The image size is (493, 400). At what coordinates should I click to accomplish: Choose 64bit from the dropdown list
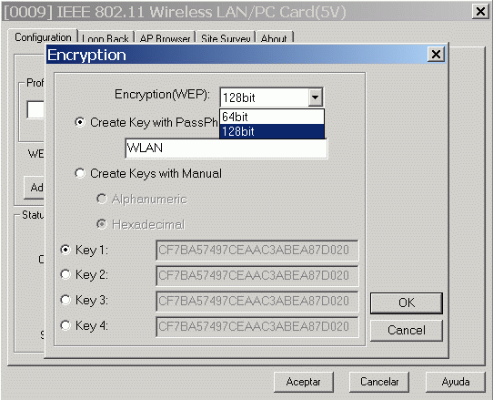(x=272, y=117)
